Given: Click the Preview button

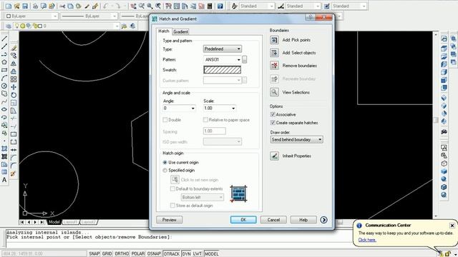Looking at the screenshot, I should coord(169,220).
